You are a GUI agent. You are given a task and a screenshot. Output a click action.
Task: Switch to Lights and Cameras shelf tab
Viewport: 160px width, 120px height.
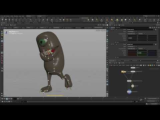(85, 18)
